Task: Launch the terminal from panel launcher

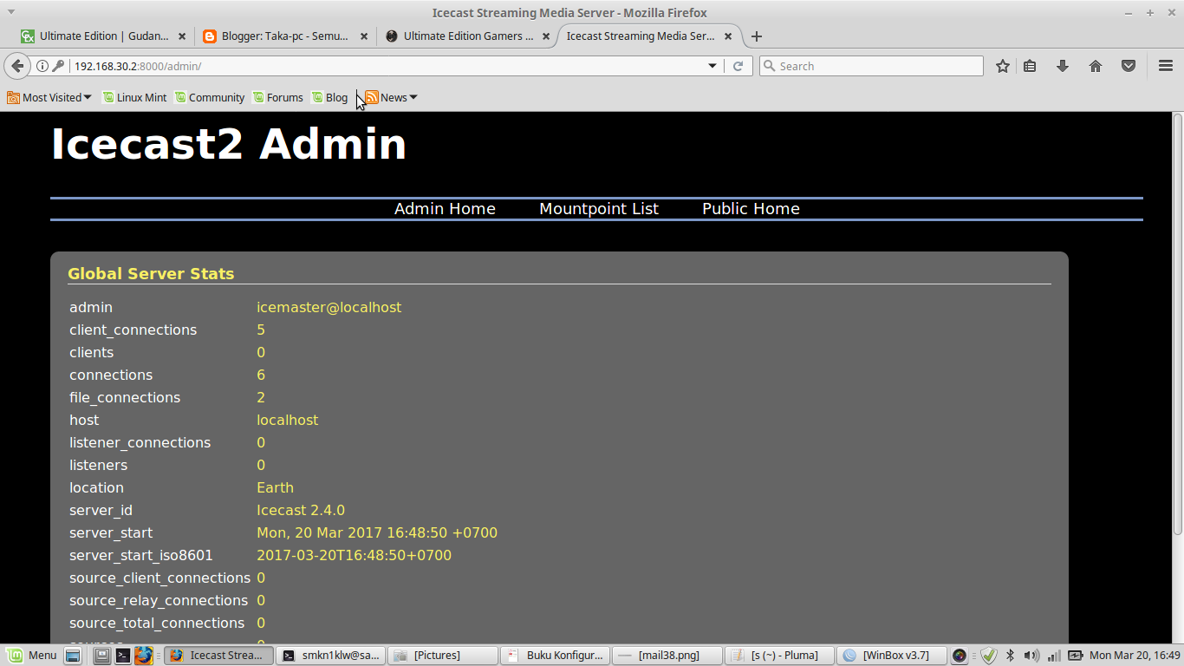Action: tap(123, 656)
